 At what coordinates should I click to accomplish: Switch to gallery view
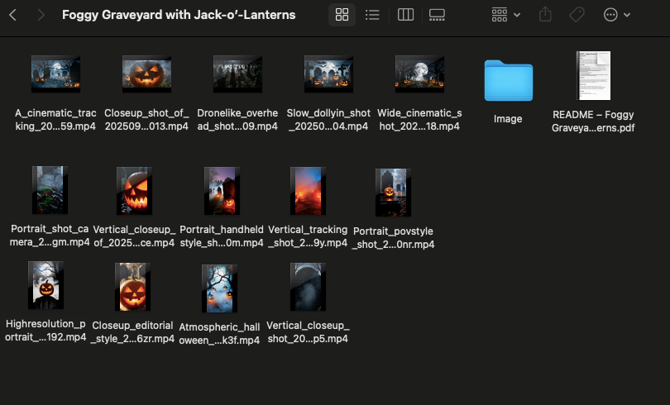(x=438, y=15)
